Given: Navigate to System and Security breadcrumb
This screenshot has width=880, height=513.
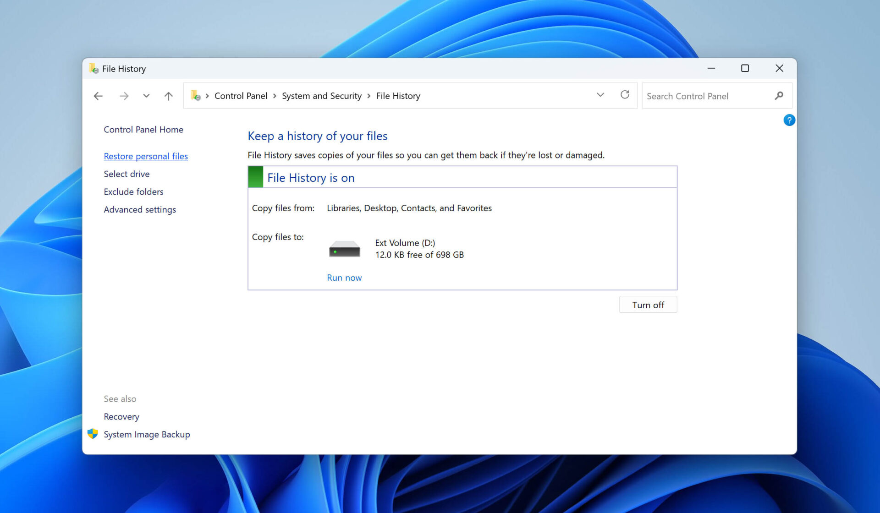Looking at the screenshot, I should point(321,96).
